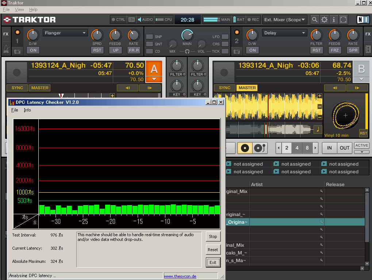Set loop IN point
Screen dimensions: 372x280
click(329, 148)
